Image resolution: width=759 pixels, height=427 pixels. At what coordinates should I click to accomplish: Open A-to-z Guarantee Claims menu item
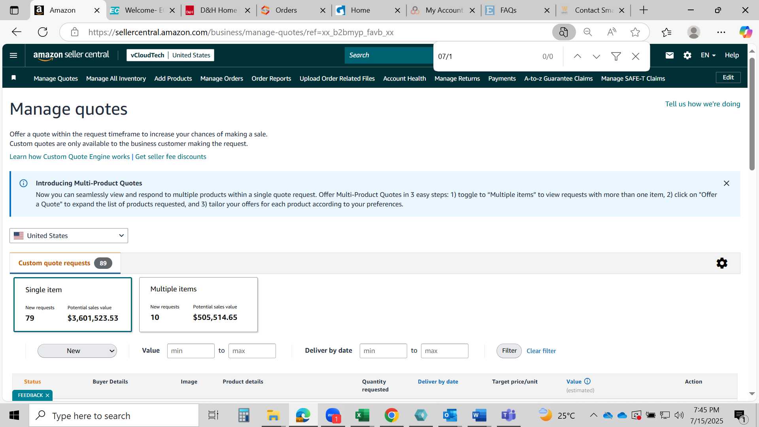coord(558,78)
